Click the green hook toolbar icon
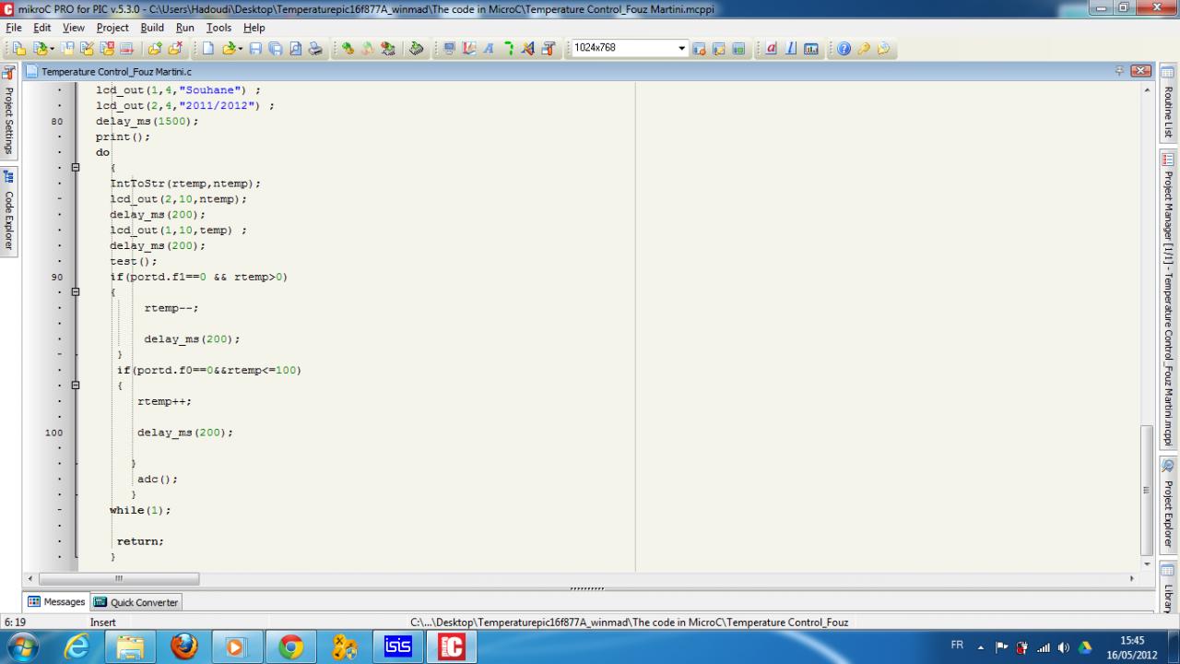The height and width of the screenshot is (664, 1180). coord(508,49)
